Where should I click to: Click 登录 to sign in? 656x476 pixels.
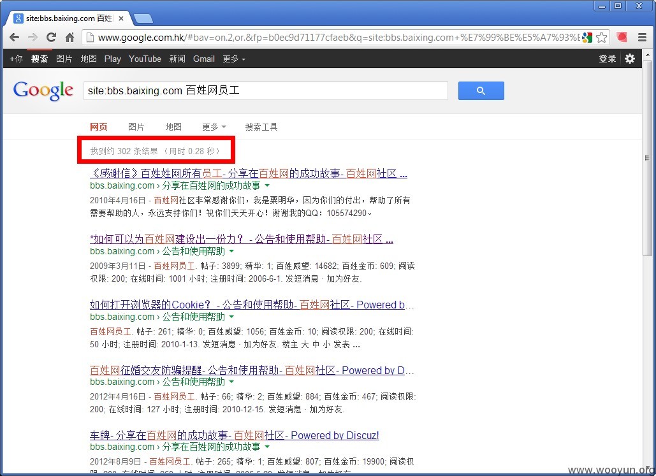607,59
